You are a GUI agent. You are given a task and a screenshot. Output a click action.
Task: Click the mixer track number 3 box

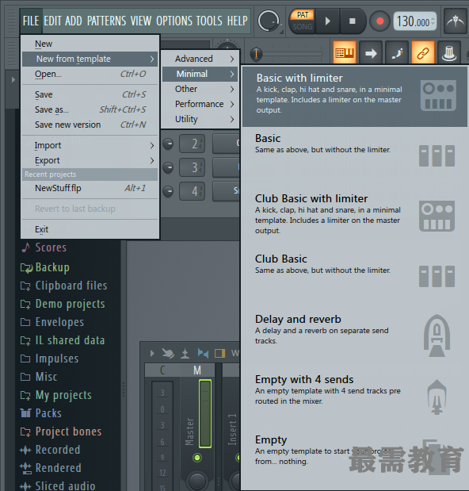(192, 167)
